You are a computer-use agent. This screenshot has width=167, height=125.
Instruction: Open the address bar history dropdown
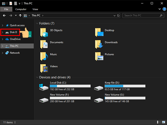point(114,16)
